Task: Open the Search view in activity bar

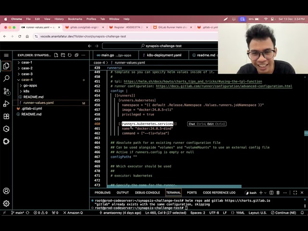Action: [x=6, y=78]
